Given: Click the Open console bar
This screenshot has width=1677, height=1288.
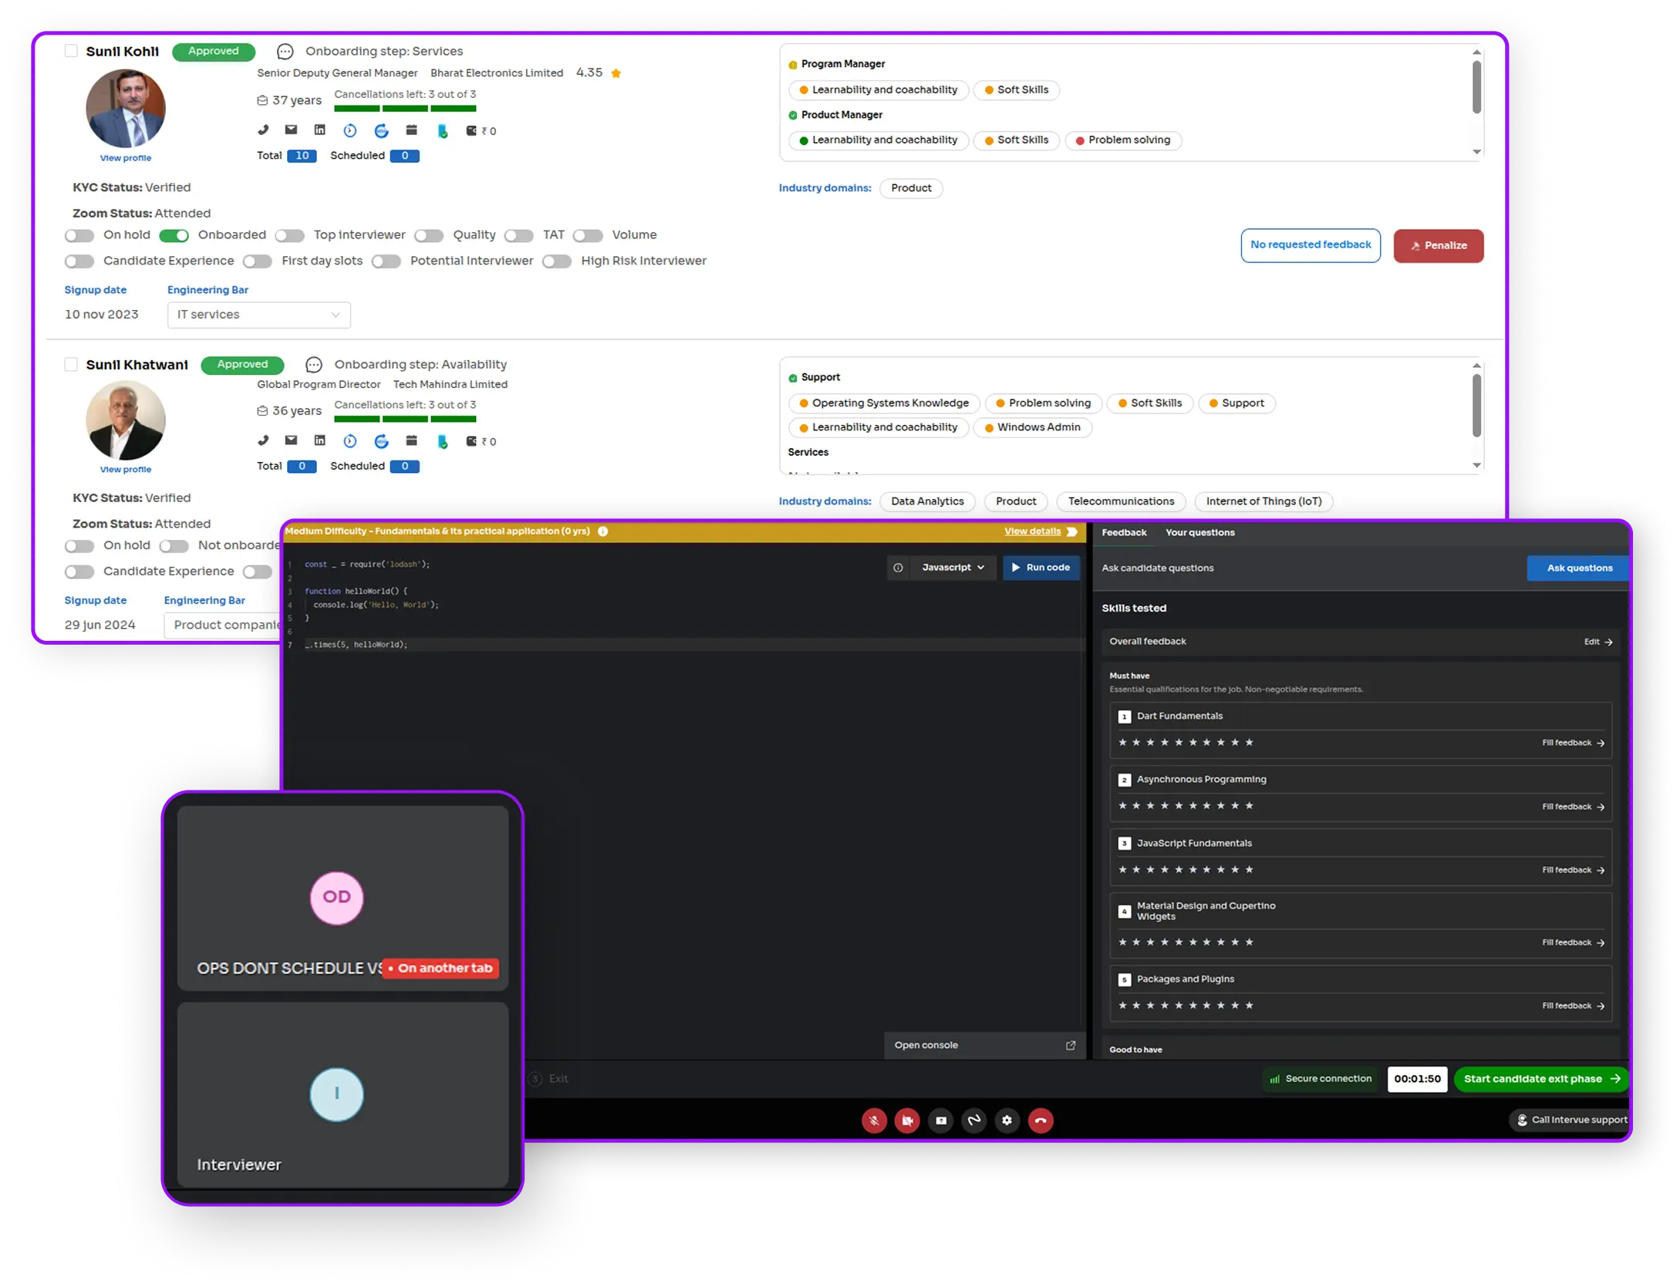Looking at the screenshot, I should click(984, 1046).
